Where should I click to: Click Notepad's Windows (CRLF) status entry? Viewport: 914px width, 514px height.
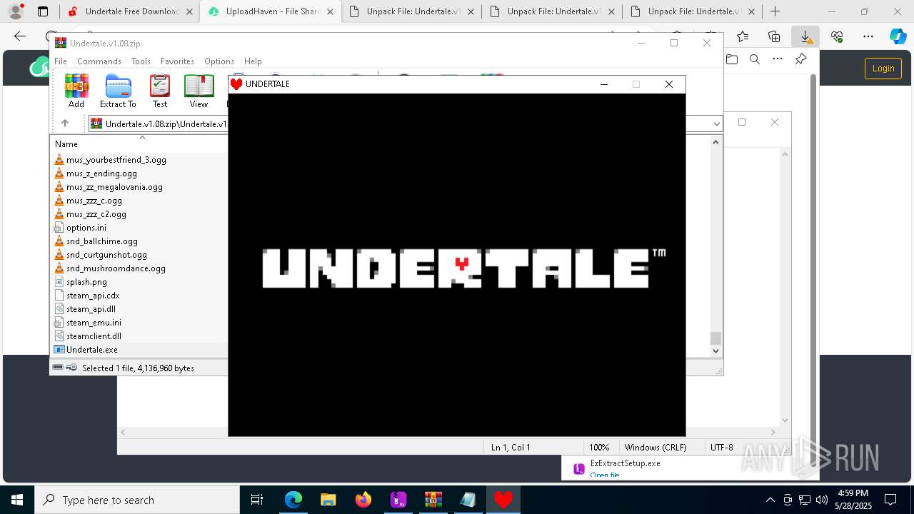point(656,448)
